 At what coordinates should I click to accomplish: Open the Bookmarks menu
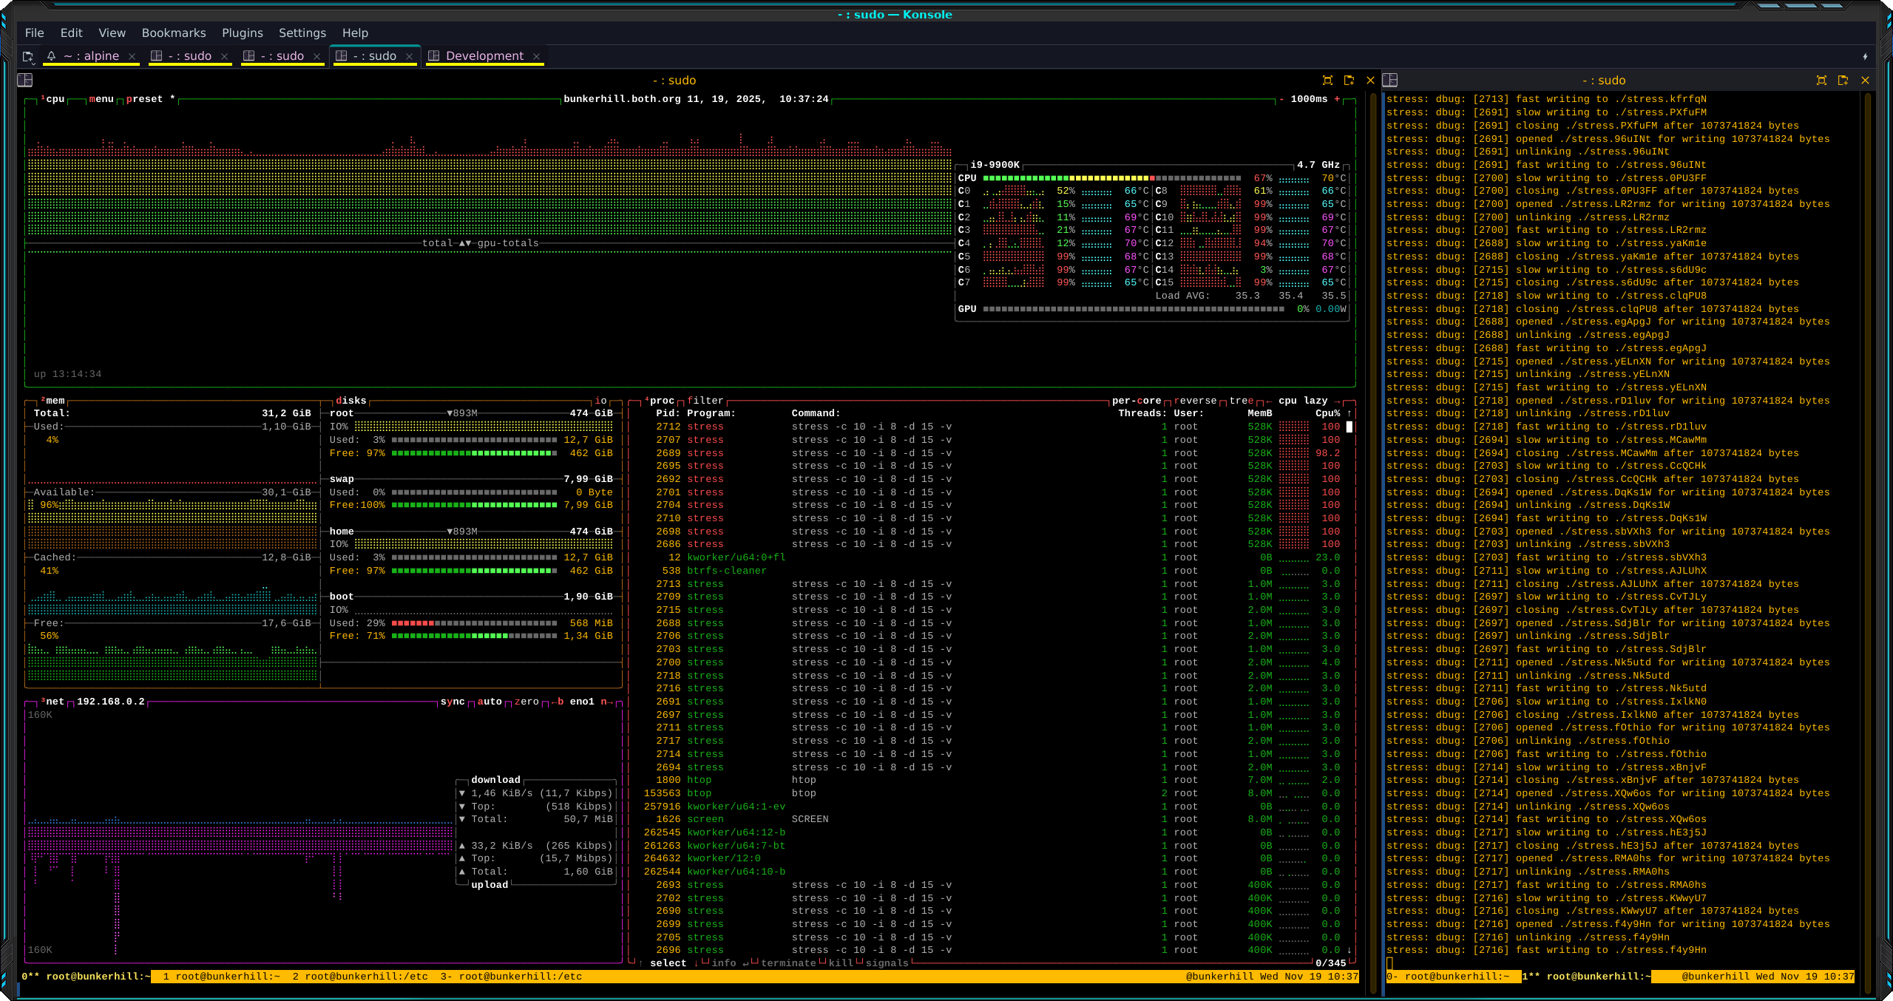[174, 33]
